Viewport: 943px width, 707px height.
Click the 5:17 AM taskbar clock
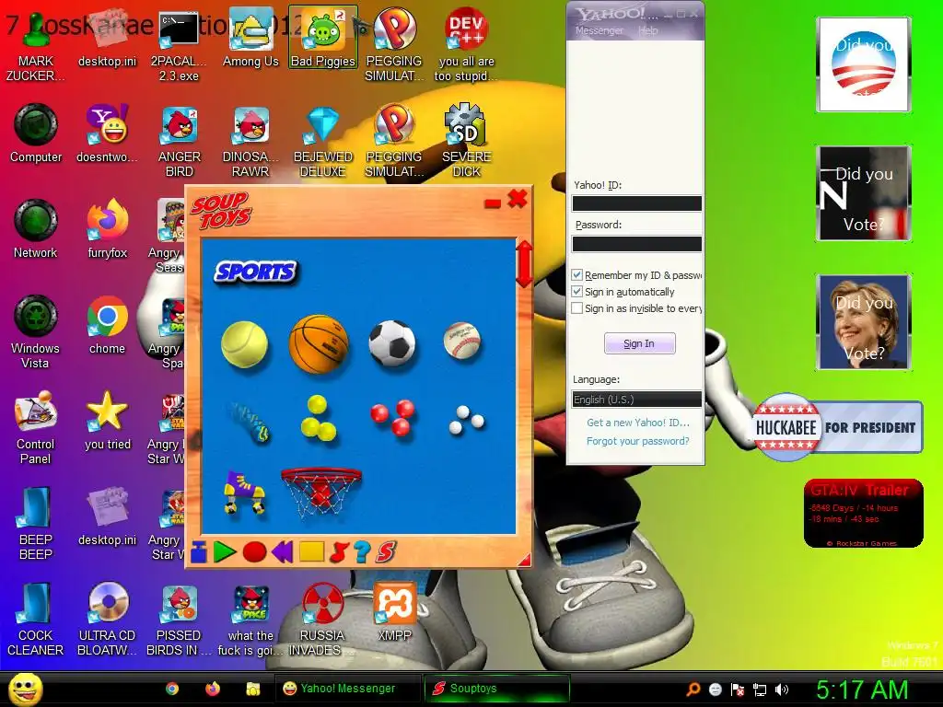(862, 690)
